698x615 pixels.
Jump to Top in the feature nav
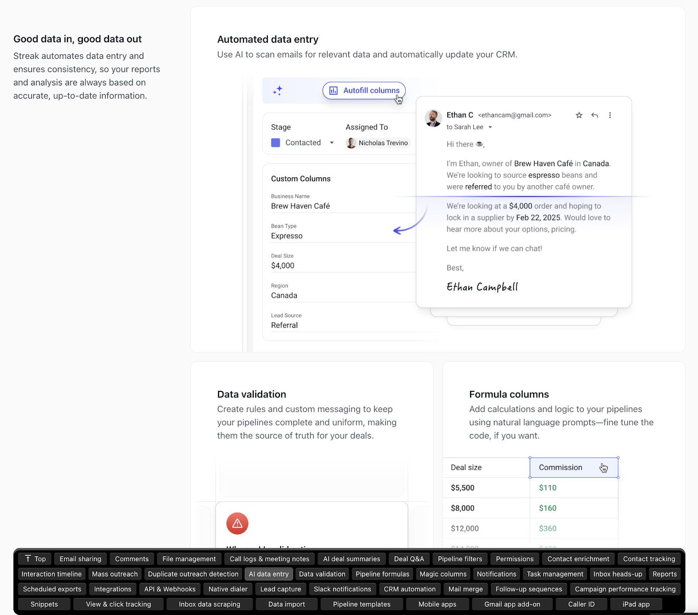(35, 559)
